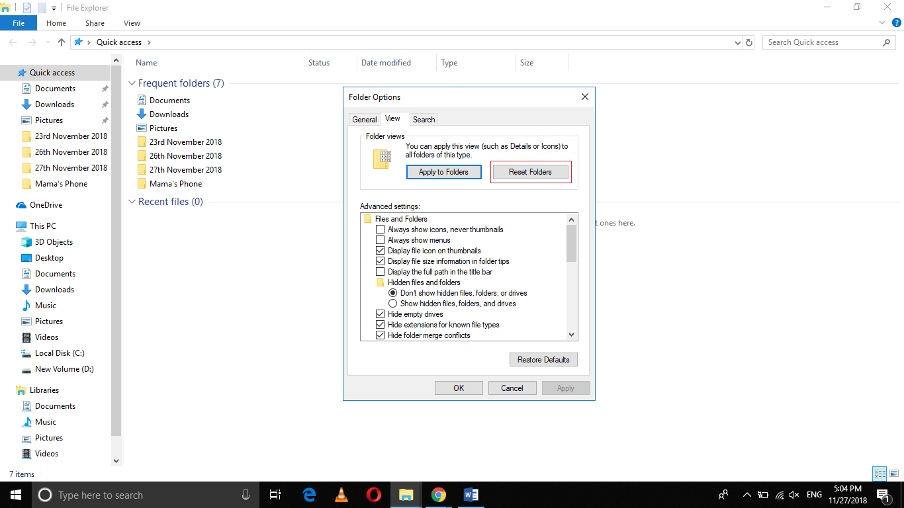Open the Share ribbon tab
This screenshot has width=904, height=508.
(x=95, y=22)
